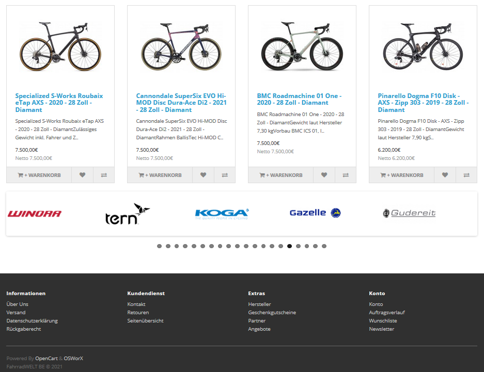Compare the Specialized S-Works Roubaix bike
Viewport: 484px width, 372px height.
[104, 175]
